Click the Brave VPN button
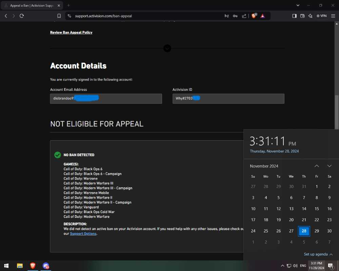The width and height of the screenshot is (339, 271). click(322, 16)
